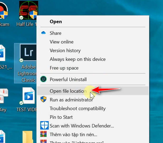The width and height of the screenshot is (163, 143).
Task: Select the Free up space option
Action: [x=64, y=68]
